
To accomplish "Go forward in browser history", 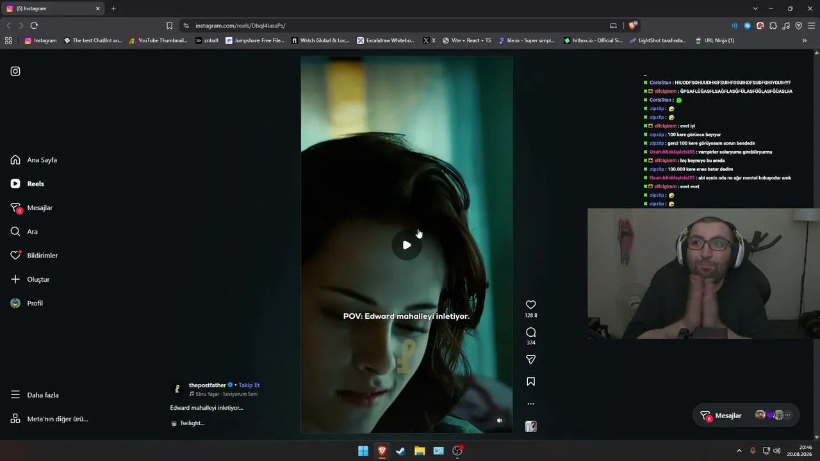I will 21,26.
